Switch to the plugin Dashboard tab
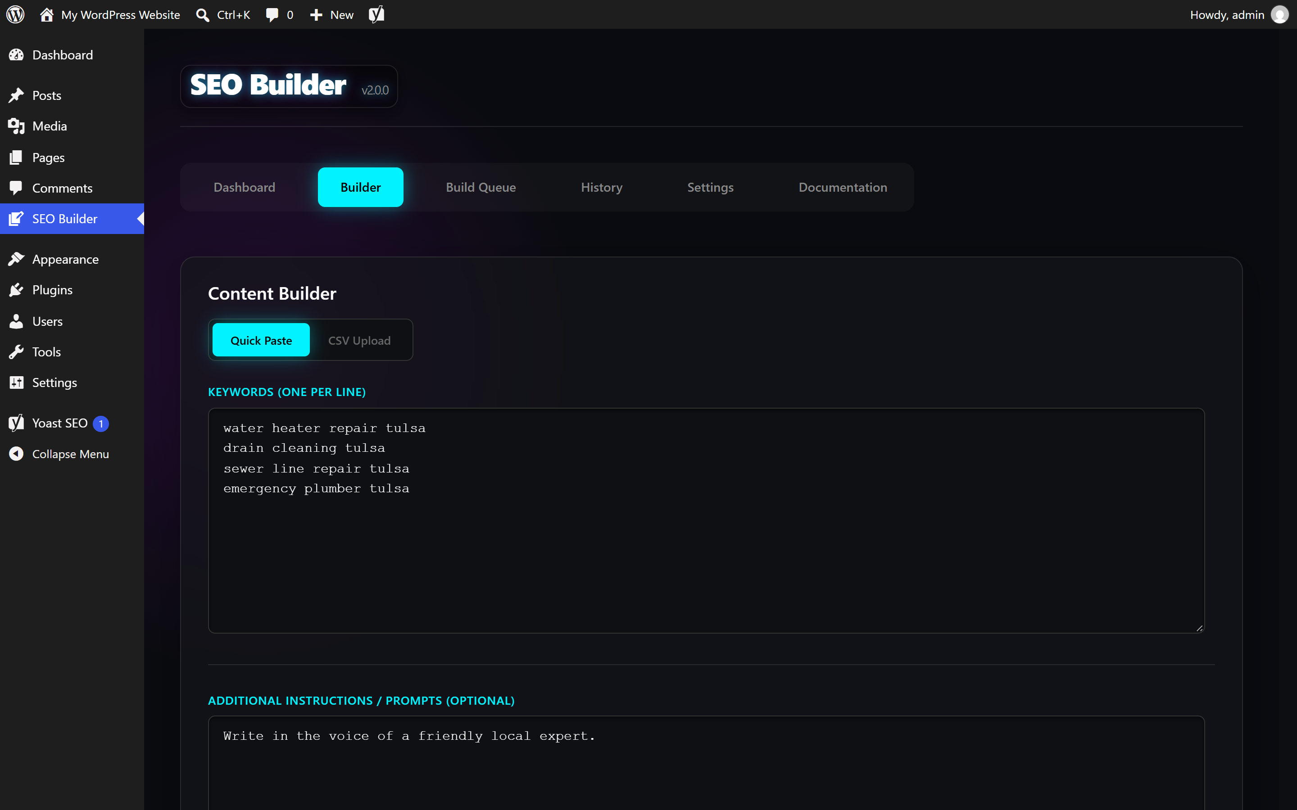Image resolution: width=1297 pixels, height=810 pixels. (245, 187)
